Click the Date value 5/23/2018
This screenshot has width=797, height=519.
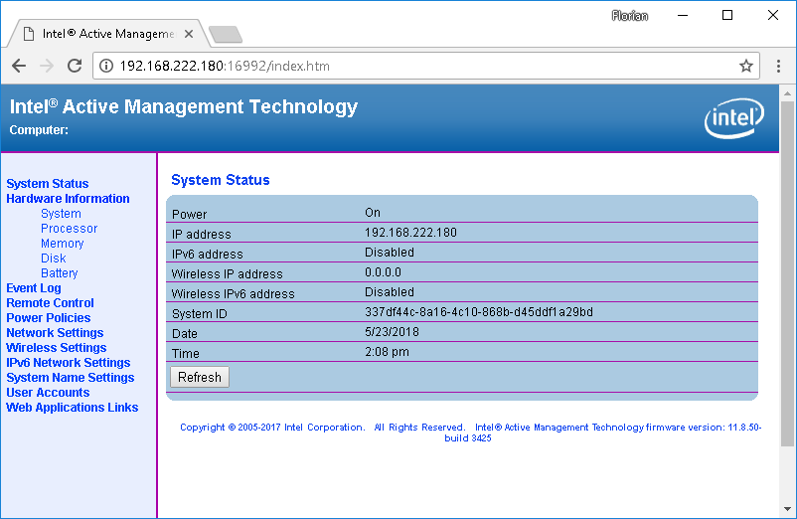pyautogui.click(x=392, y=332)
